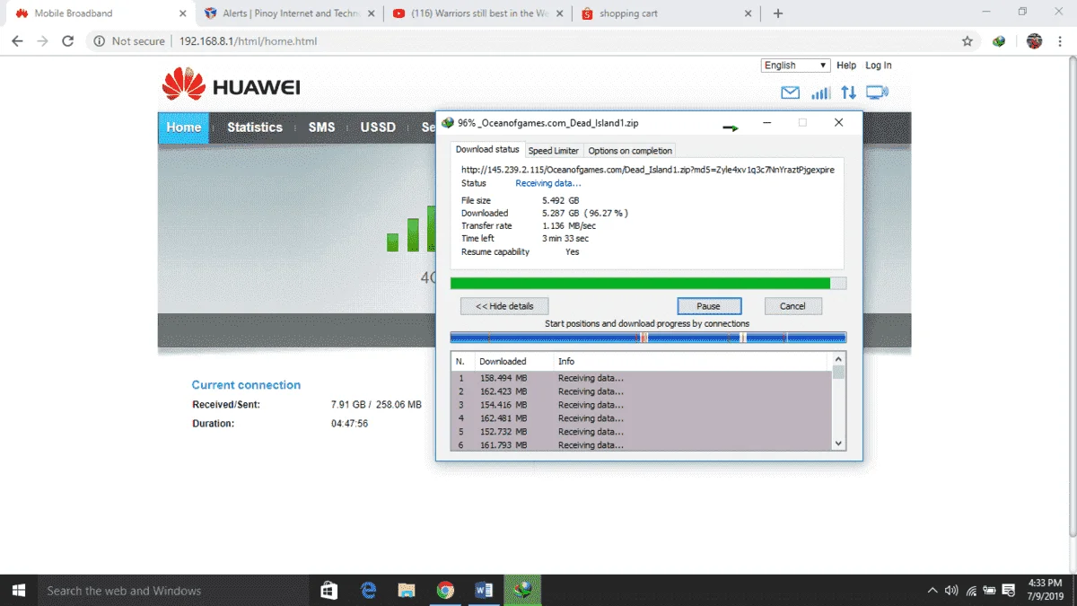Viewport: 1077px width, 606px height.
Task: Click the blue connections progress bar
Action: (648, 338)
